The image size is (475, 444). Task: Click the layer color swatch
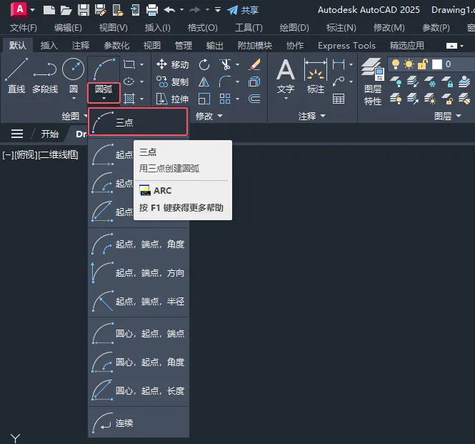(x=437, y=64)
